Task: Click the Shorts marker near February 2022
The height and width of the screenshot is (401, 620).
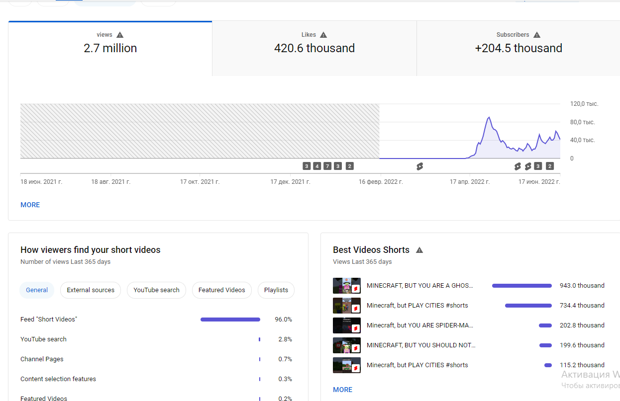Action: click(419, 166)
